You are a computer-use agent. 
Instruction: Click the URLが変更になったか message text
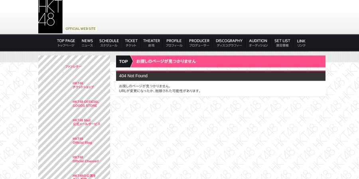pos(160,91)
